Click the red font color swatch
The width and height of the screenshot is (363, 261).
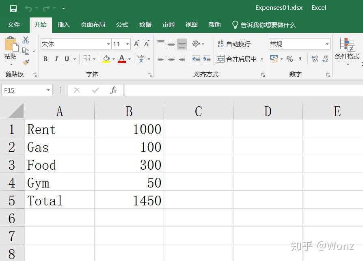coord(121,62)
